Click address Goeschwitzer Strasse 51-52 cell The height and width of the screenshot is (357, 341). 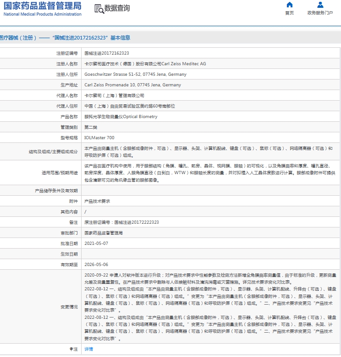135,74
